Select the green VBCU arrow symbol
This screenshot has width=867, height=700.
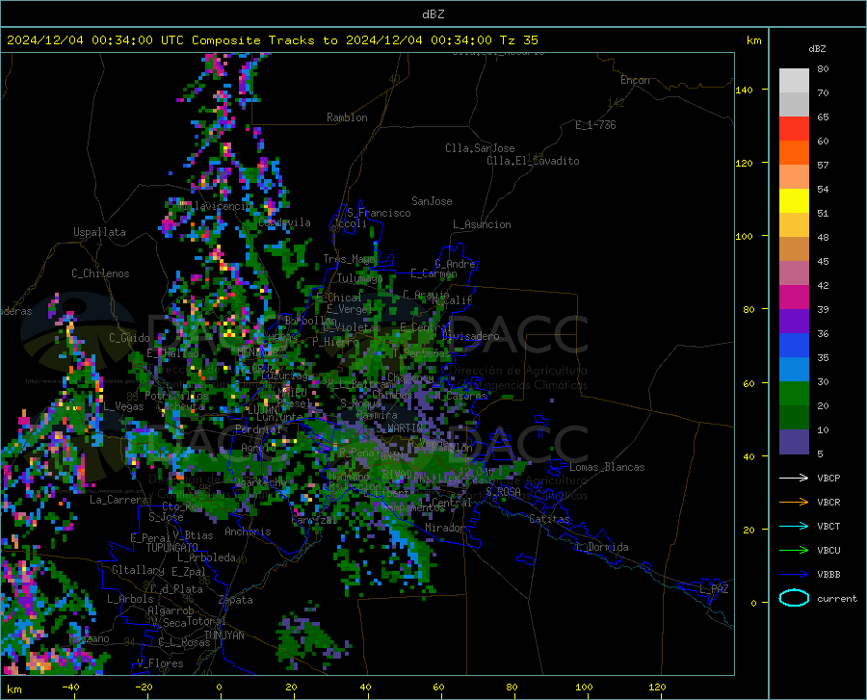coord(794,551)
